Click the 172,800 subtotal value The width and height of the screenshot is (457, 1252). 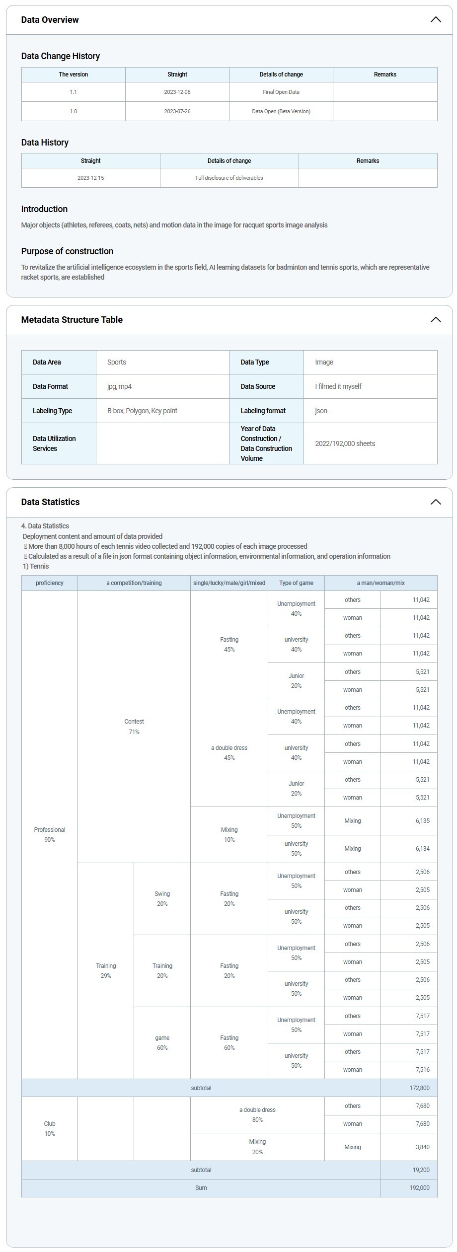coord(419,1088)
